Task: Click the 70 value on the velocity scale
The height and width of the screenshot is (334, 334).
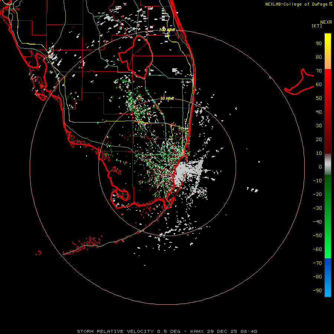Action: coord(319,71)
